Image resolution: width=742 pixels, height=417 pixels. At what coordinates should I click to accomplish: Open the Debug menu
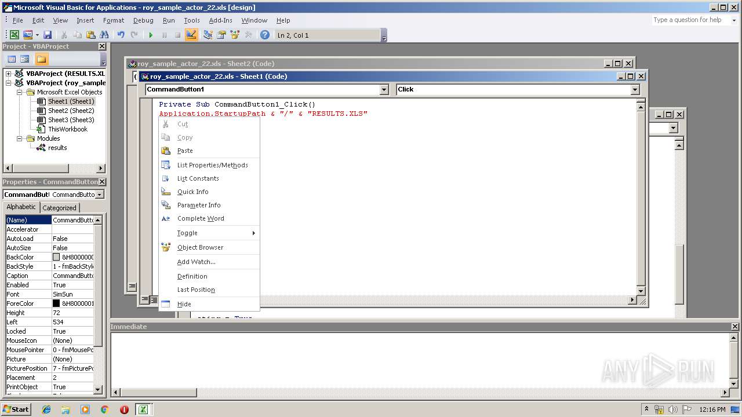pos(143,20)
